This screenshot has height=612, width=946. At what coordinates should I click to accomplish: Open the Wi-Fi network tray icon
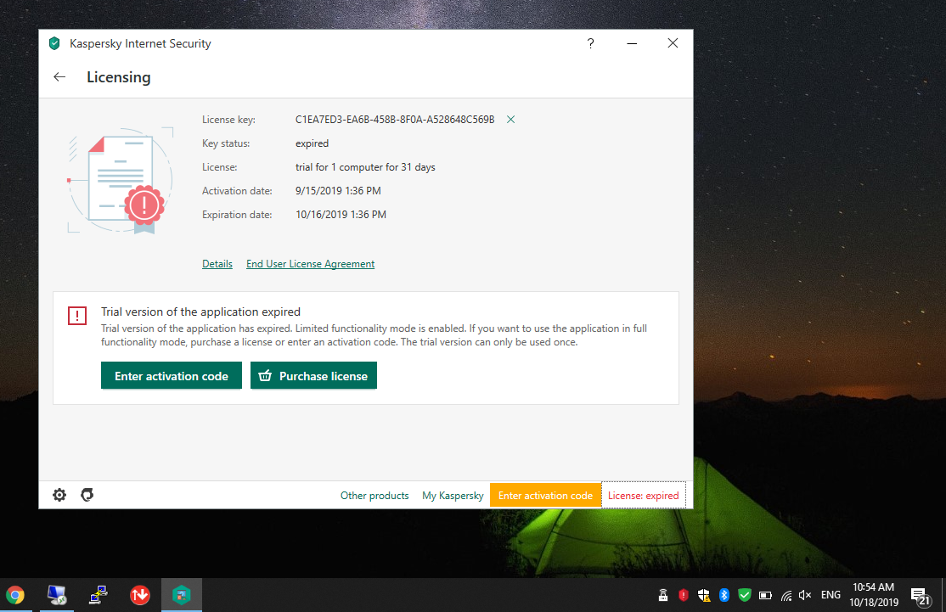pyautogui.click(x=786, y=596)
